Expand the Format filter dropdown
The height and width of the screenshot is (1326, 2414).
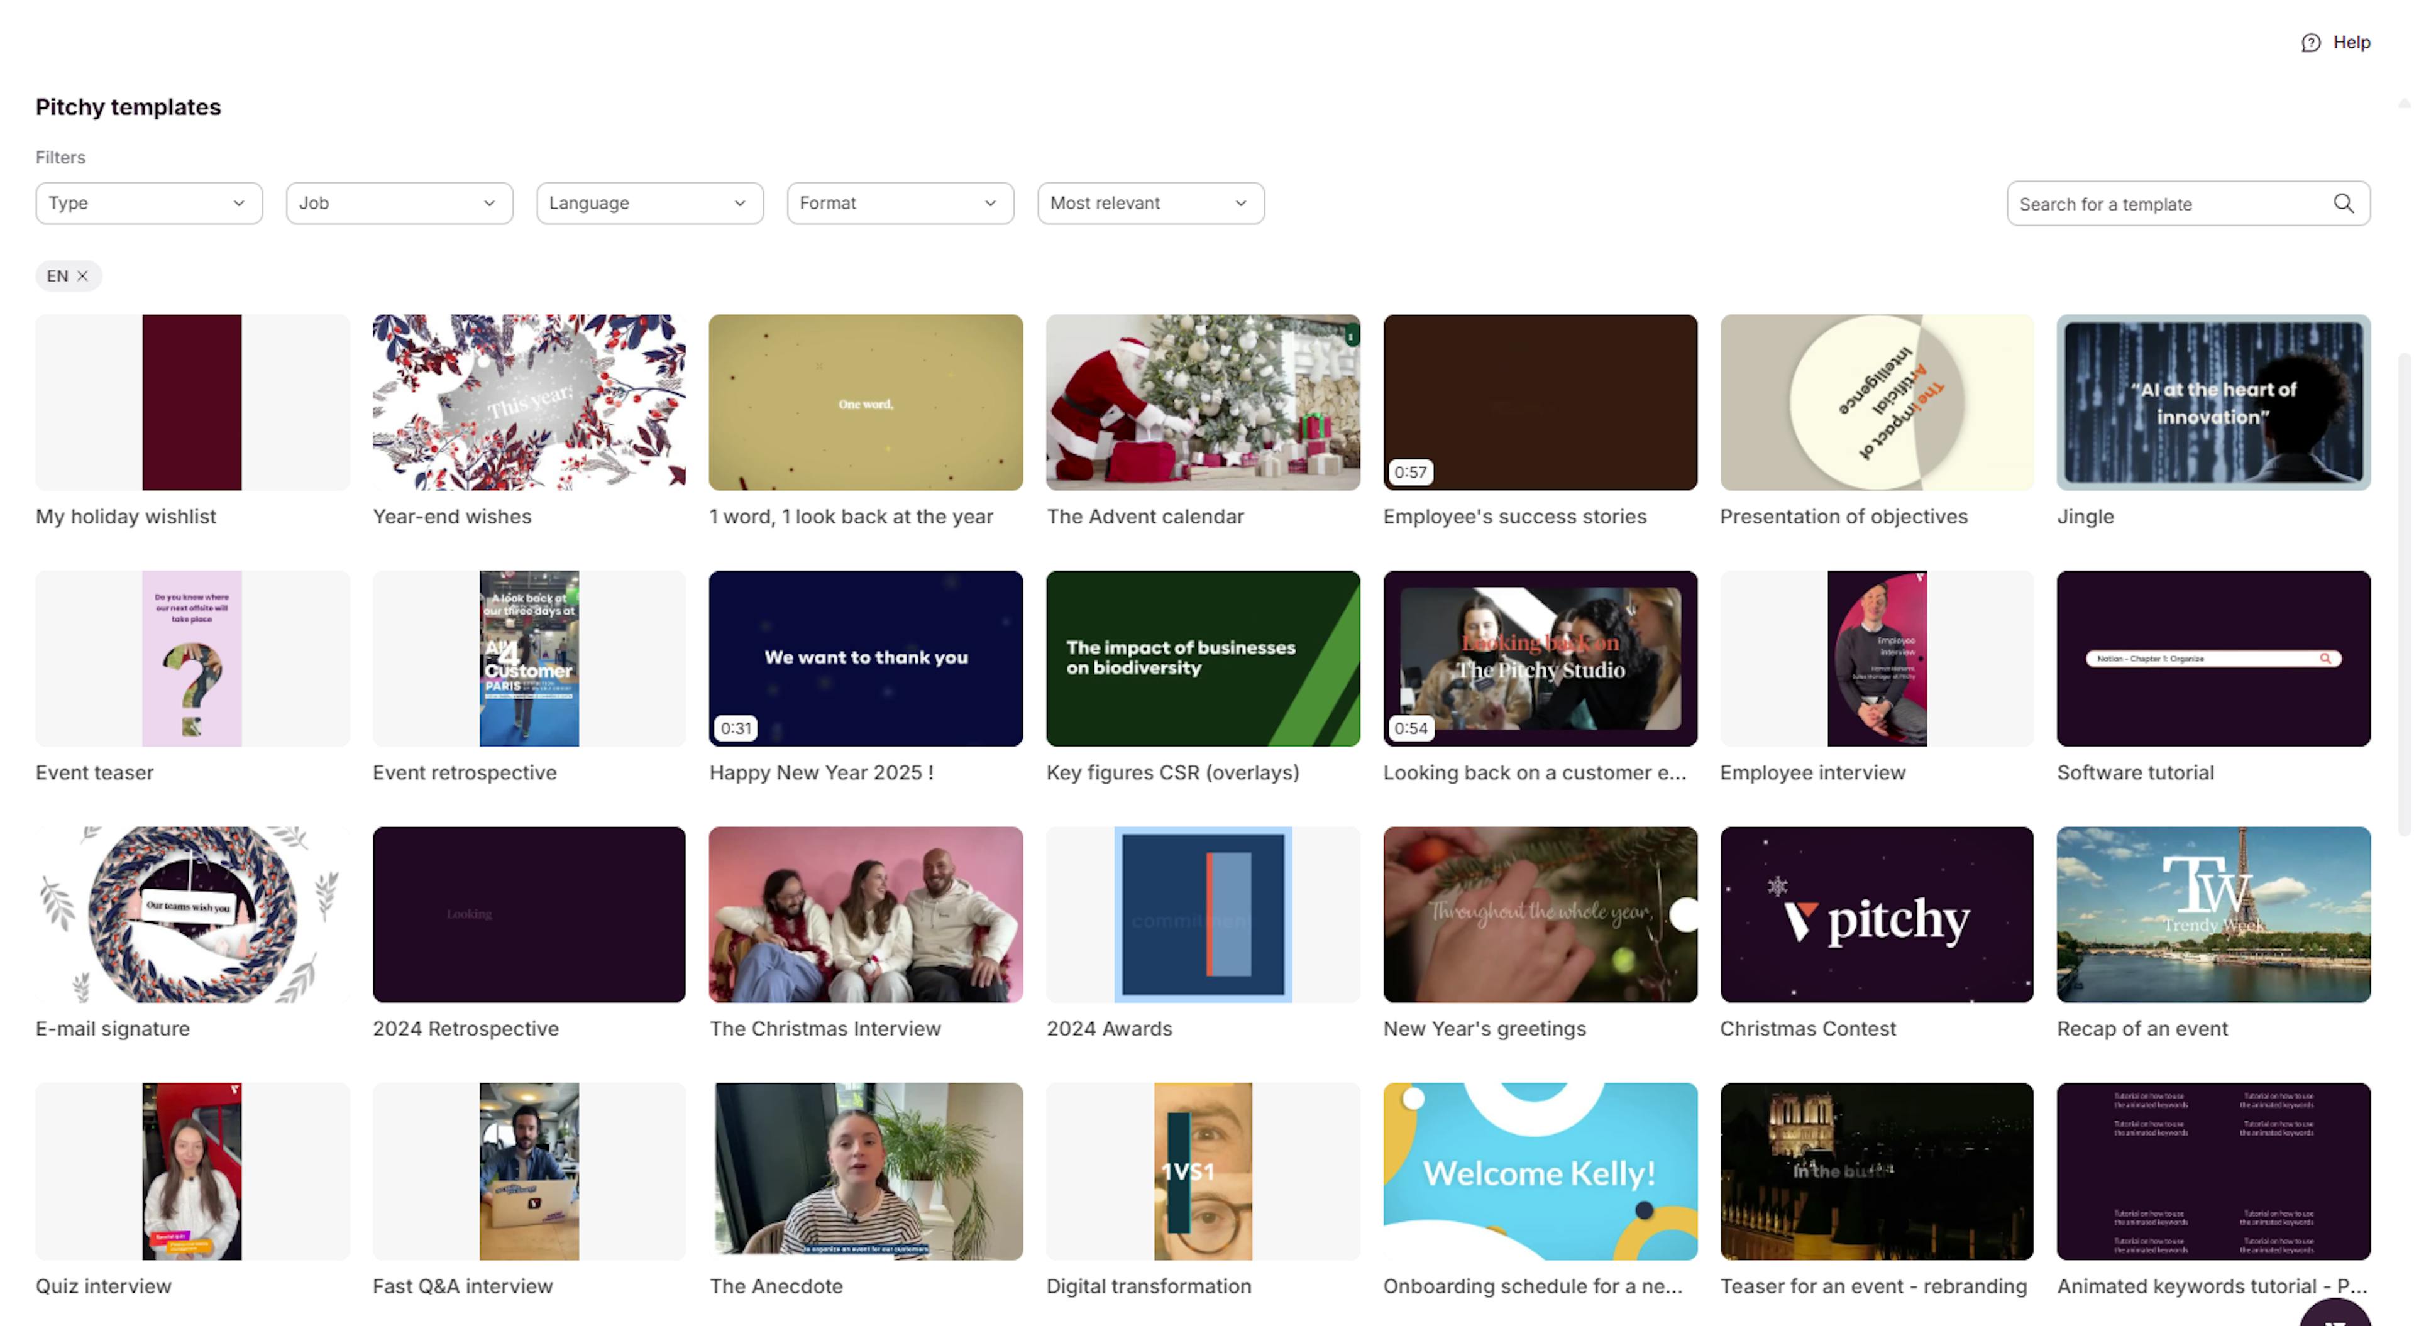click(x=899, y=202)
